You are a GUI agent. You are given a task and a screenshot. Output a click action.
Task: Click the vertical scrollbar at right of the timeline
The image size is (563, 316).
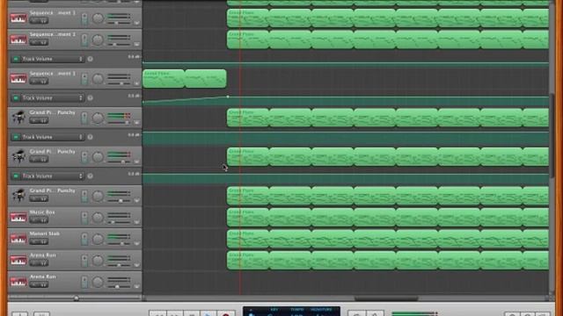pyautogui.click(x=552, y=136)
